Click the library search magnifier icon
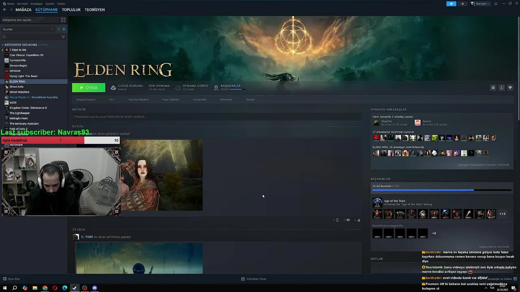Viewport: 520px width, 292px height. pos(4,37)
